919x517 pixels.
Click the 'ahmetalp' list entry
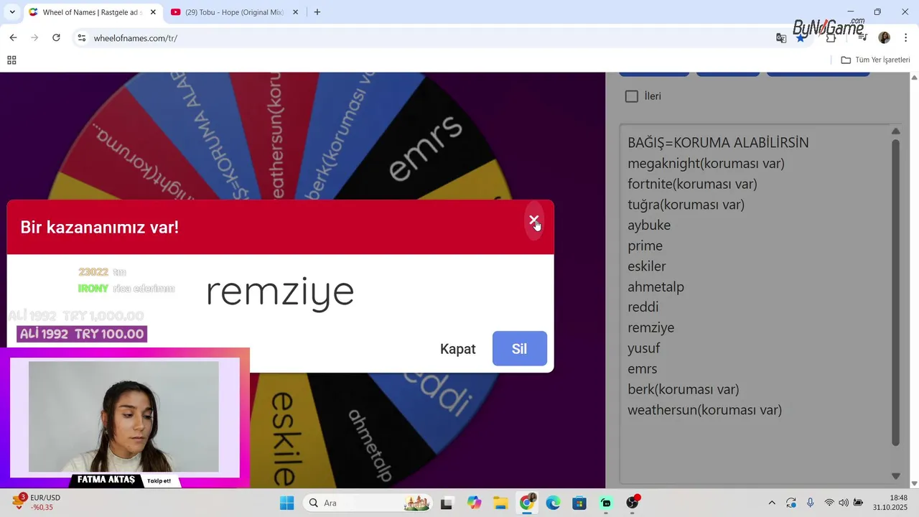pos(656,287)
